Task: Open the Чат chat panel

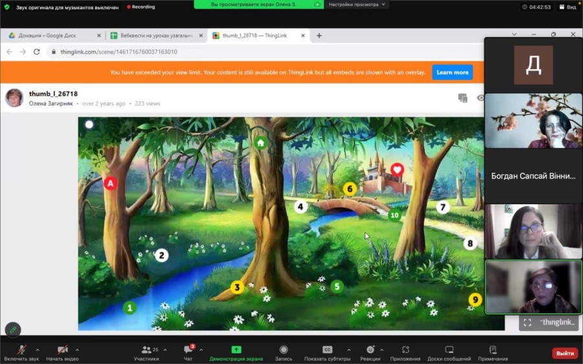Action: [x=188, y=353]
